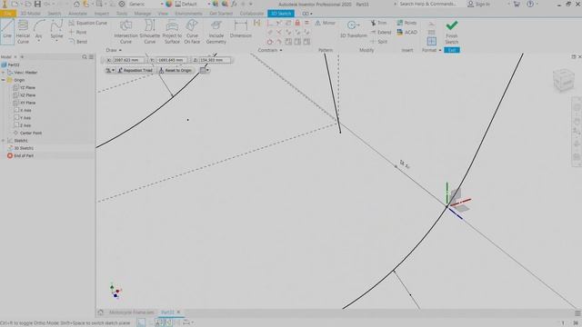
Task: Click the Reposition Triad button
Action: [135, 70]
